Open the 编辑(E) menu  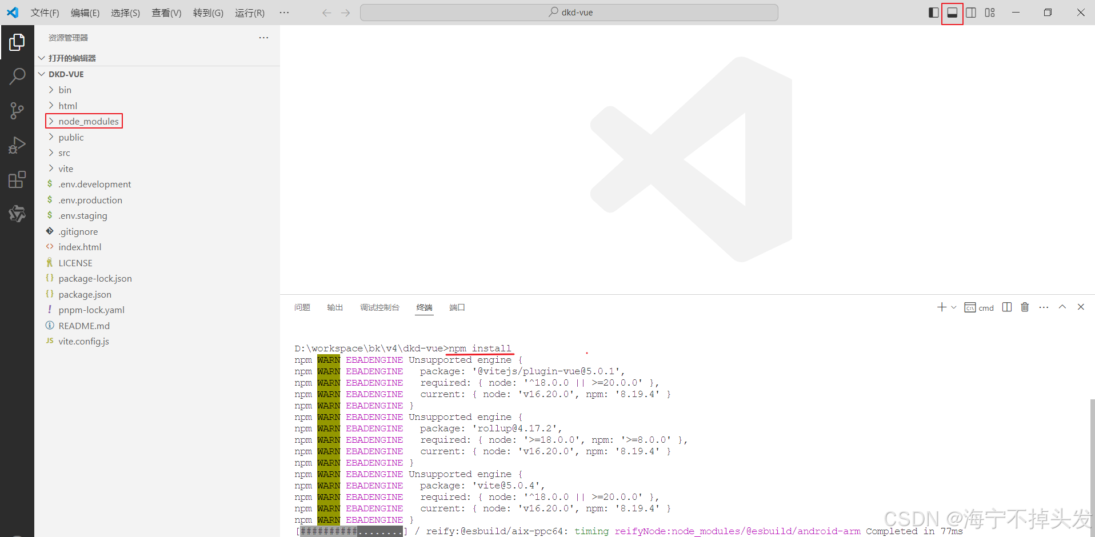click(85, 13)
